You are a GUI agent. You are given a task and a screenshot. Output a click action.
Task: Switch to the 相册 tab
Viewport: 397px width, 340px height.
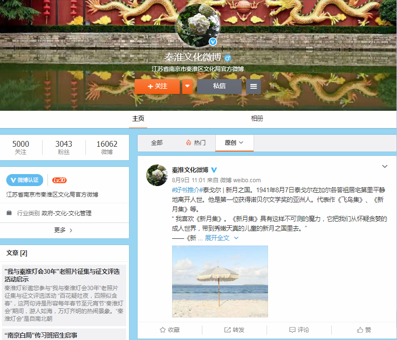pyautogui.click(x=257, y=119)
